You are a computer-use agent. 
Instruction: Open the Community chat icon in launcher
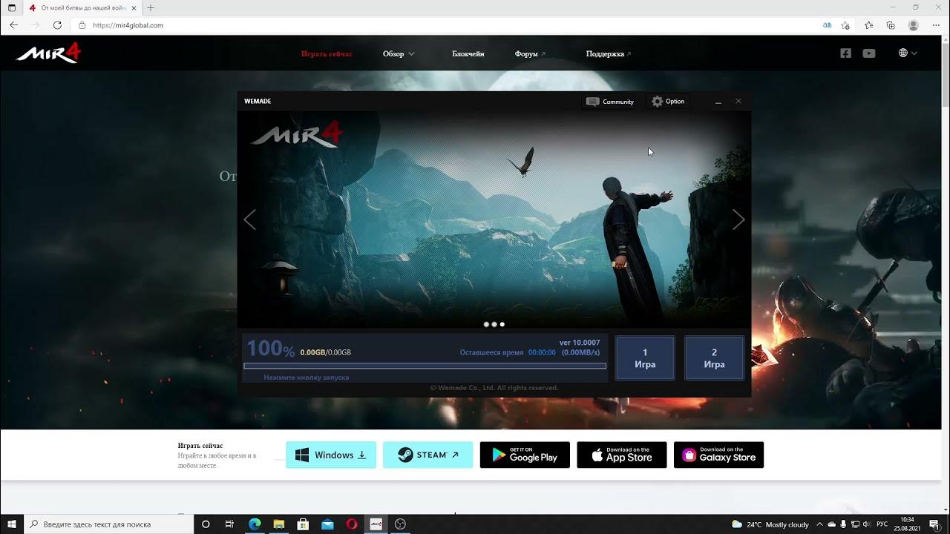pyautogui.click(x=592, y=102)
